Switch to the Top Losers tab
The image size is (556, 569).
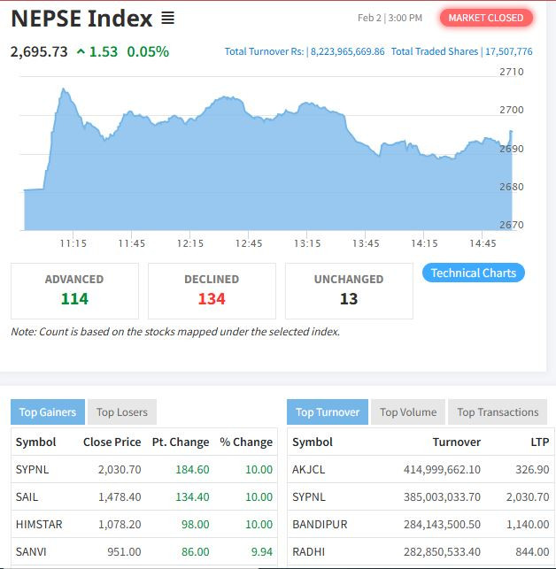(x=122, y=411)
